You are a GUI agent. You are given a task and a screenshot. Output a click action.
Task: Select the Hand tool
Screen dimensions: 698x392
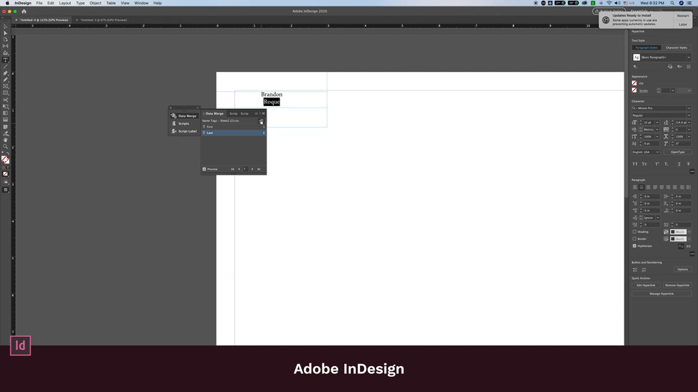[x=5, y=140]
